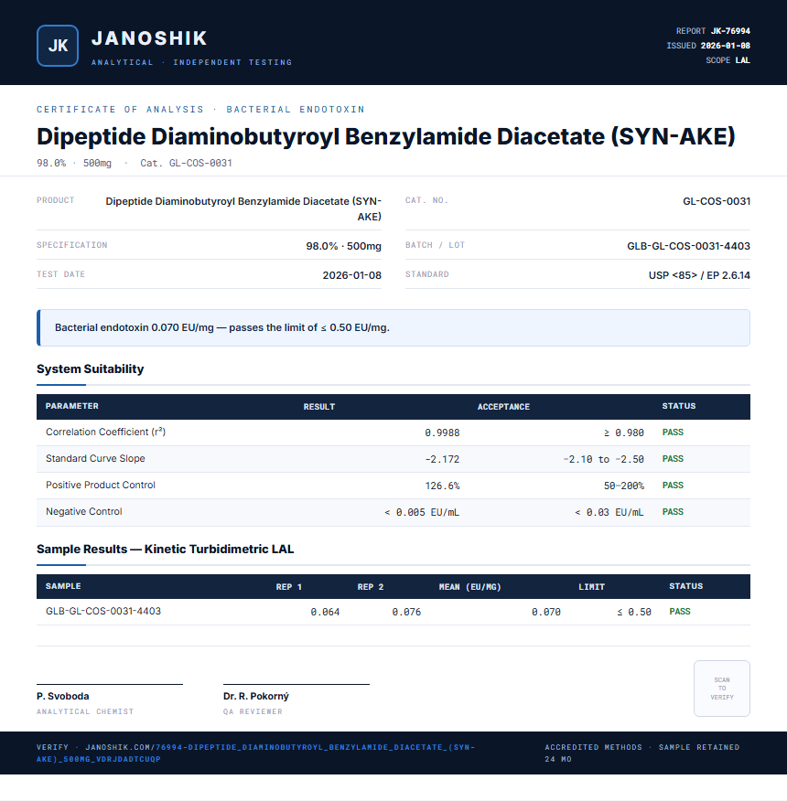
Task: Click the JK logo badge
Action: (58, 46)
